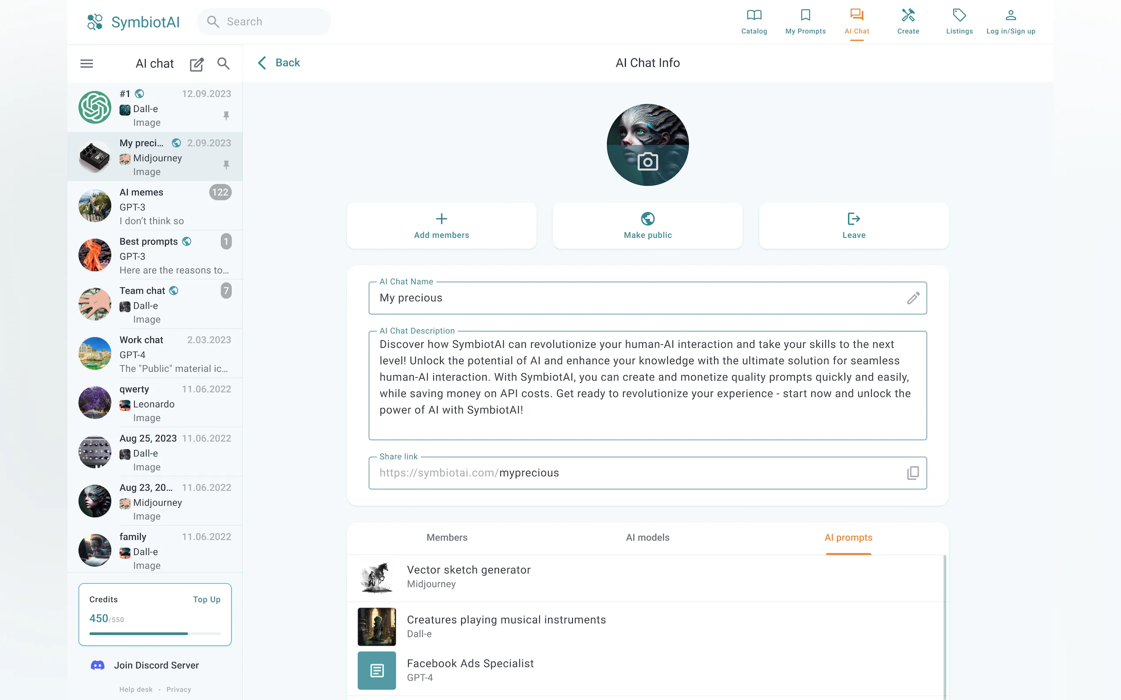Click the prompts list scrollbar
Screen dimensions: 1121x700
tap(944, 627)
